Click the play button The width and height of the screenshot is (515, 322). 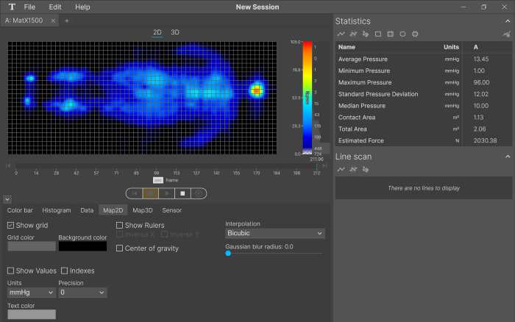pyautogui.click(x=167, y=193)
